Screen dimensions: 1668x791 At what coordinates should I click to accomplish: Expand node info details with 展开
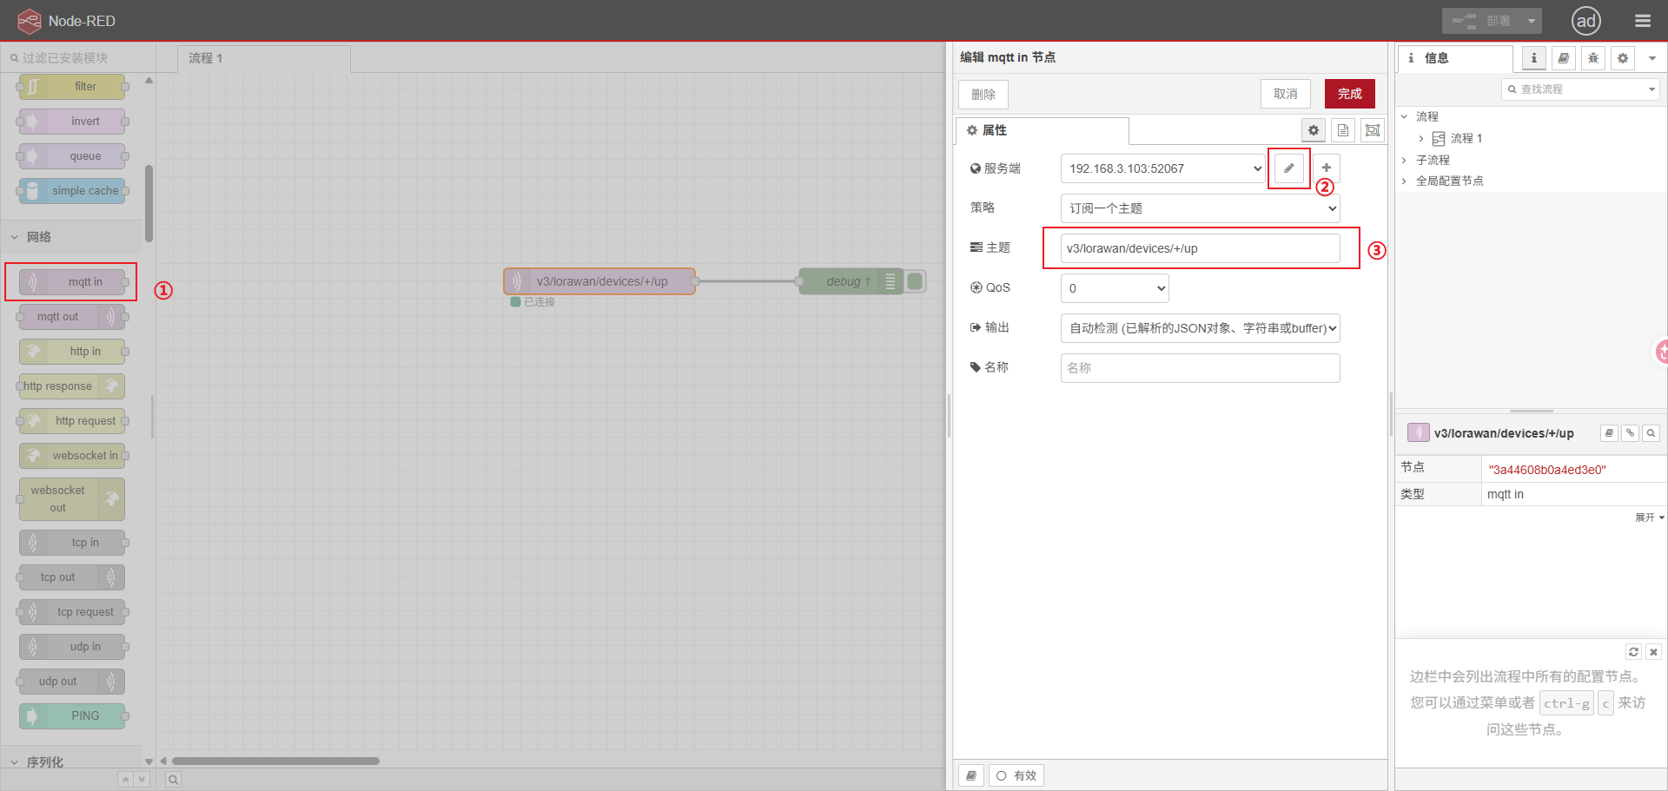(1649, 517)
